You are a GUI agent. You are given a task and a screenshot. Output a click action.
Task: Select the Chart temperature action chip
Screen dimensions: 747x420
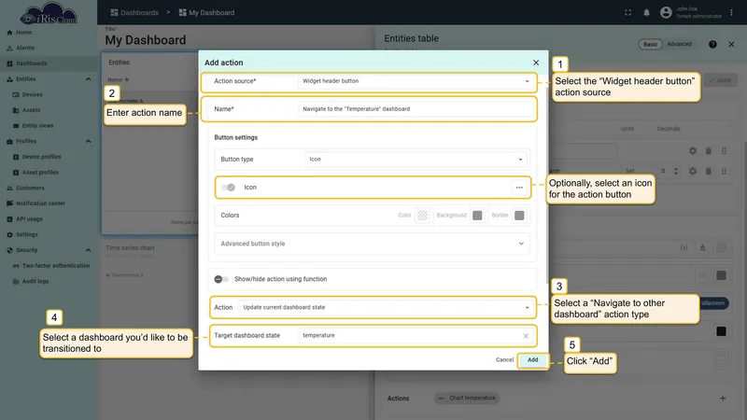[468, 399]
